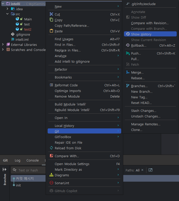The height and width of the screenshot is (201, 179).
Task: Select the test2 file in src
Action: (x=27, y=29)
